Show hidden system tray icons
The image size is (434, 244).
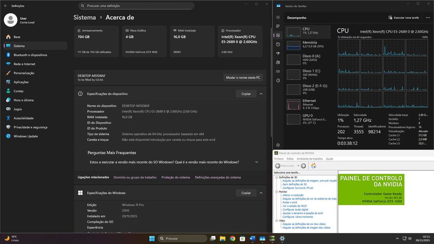pyautogui.click(x=397, y=238)
